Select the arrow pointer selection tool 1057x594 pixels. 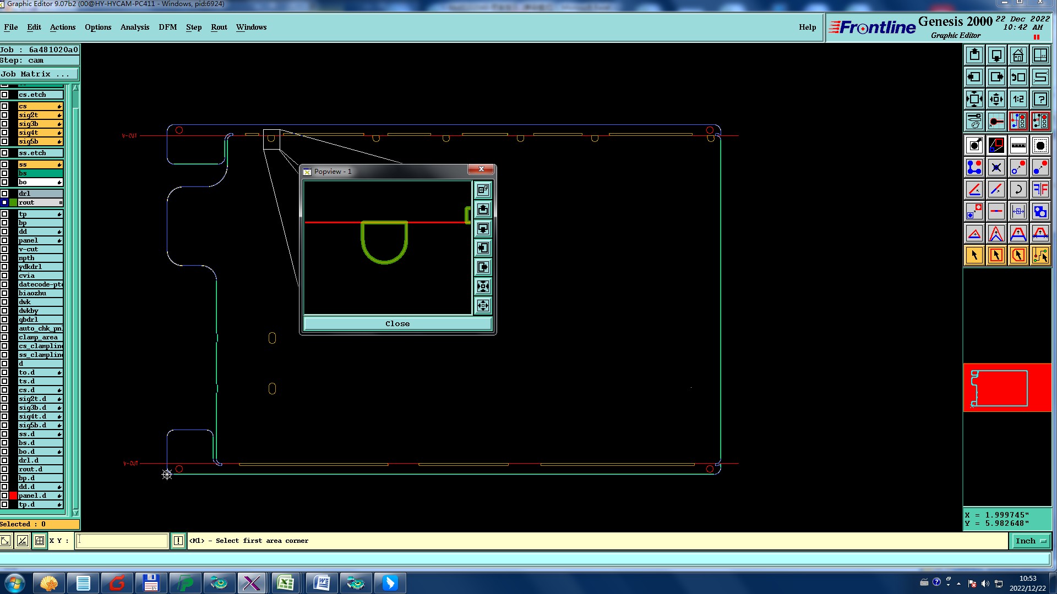tap(974, 255)
